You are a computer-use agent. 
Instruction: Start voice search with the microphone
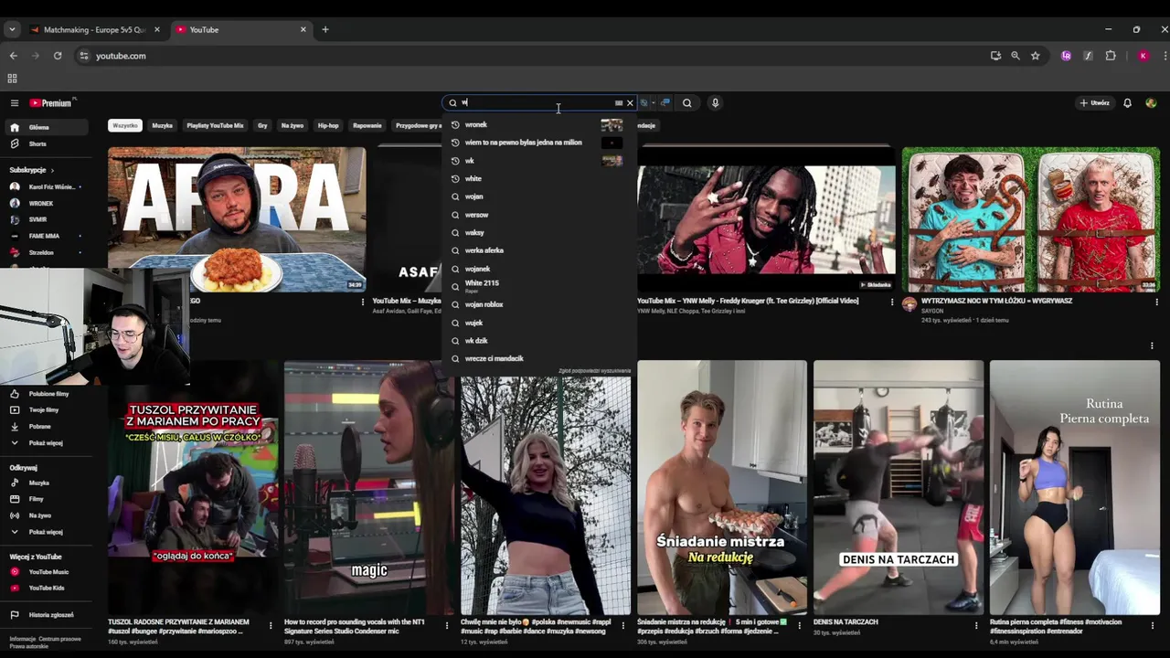[715, 103]
